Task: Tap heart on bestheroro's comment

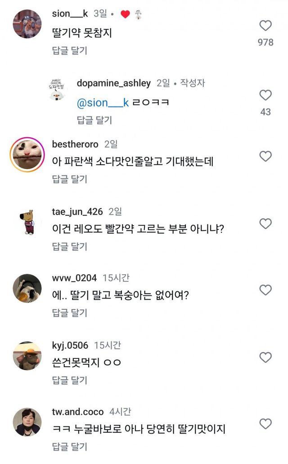Action: point(265,156)
